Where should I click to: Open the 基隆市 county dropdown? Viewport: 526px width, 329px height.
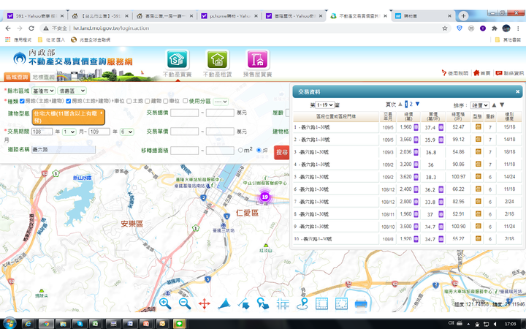click(43, 90)
